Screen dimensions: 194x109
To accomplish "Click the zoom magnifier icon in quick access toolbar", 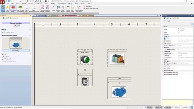I will 36,1.
